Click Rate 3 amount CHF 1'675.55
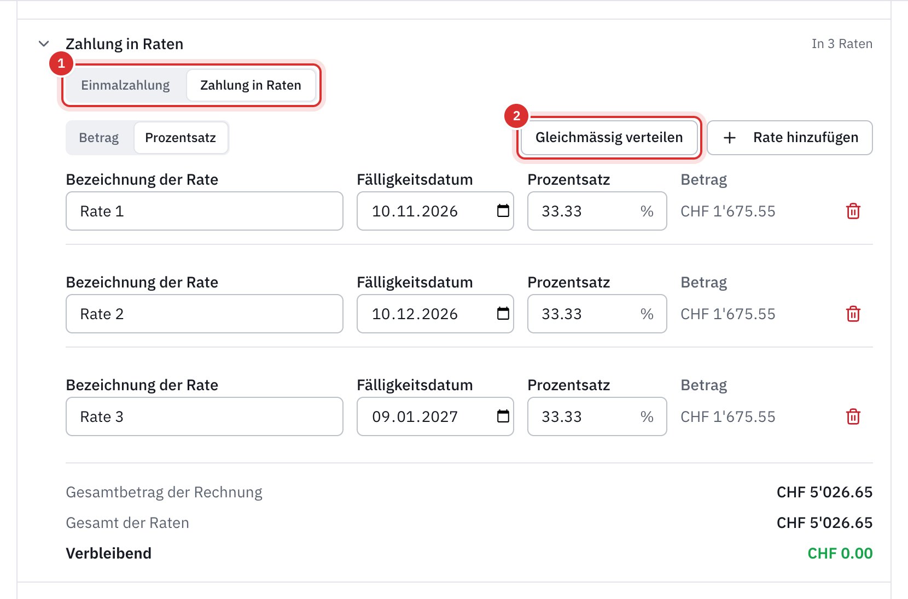Image resolution: width=908 pixels, height=599 pixels. 727,416
